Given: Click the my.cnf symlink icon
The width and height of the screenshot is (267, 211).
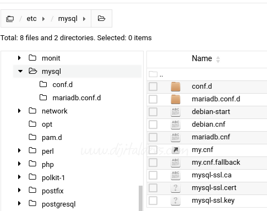Looking at the screenshot, I should coord(176,150).
